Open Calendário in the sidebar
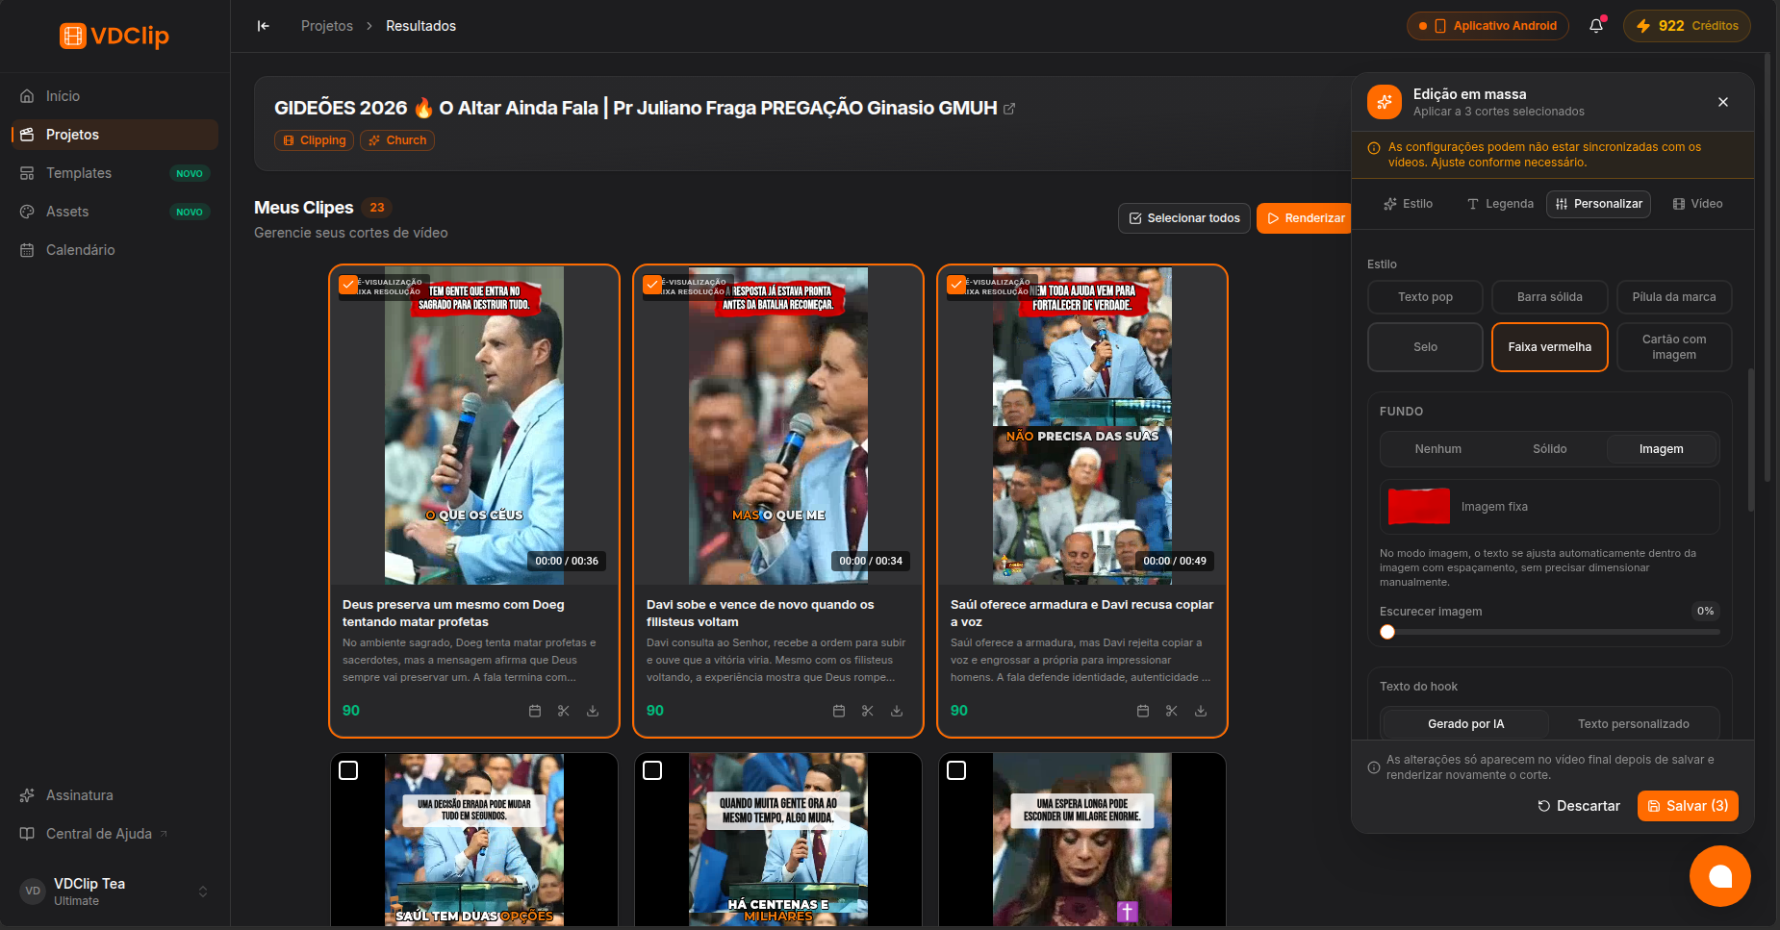 (x=114, y=250)
